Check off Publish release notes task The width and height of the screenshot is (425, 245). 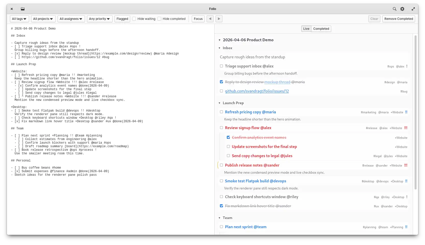221,165
